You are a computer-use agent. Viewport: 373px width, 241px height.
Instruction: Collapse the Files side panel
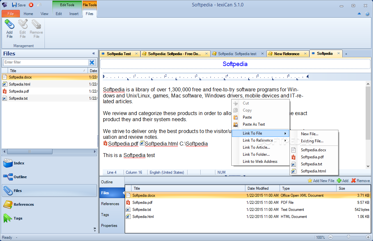[x=93, y=54]
